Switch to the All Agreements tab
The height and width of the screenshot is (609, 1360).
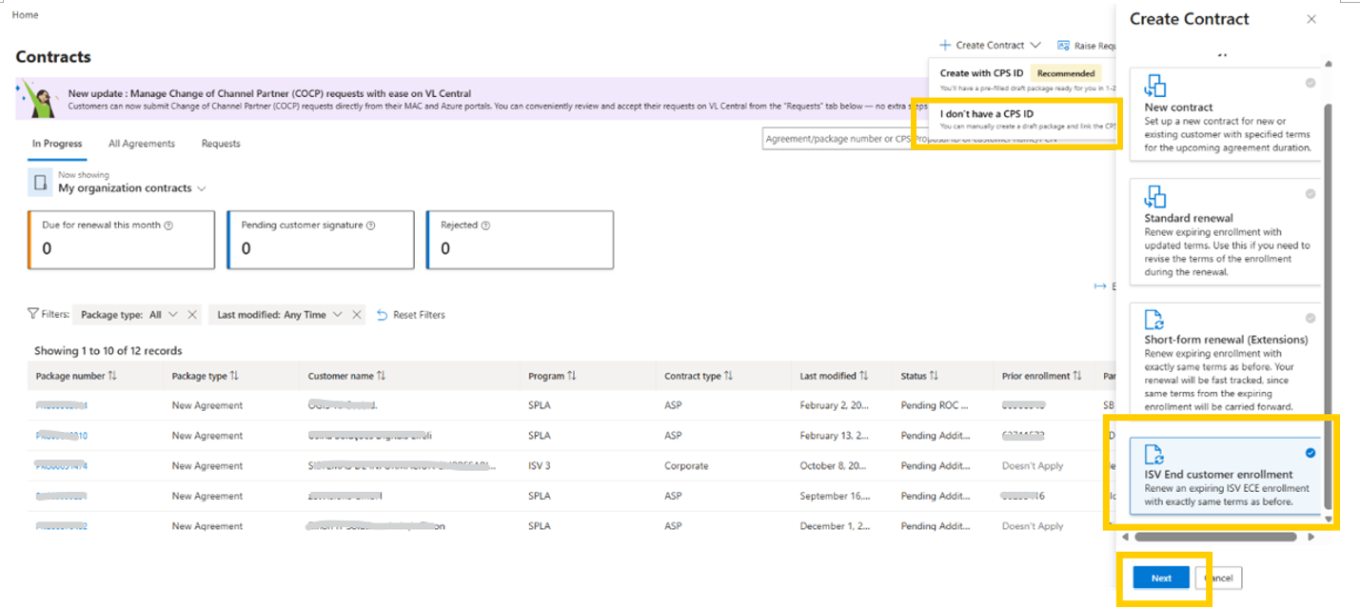[x=142, y=144]
